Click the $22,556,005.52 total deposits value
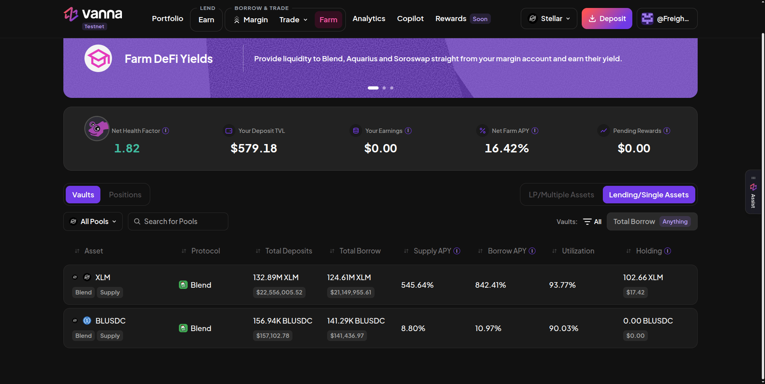 click(x=279, y=292)
